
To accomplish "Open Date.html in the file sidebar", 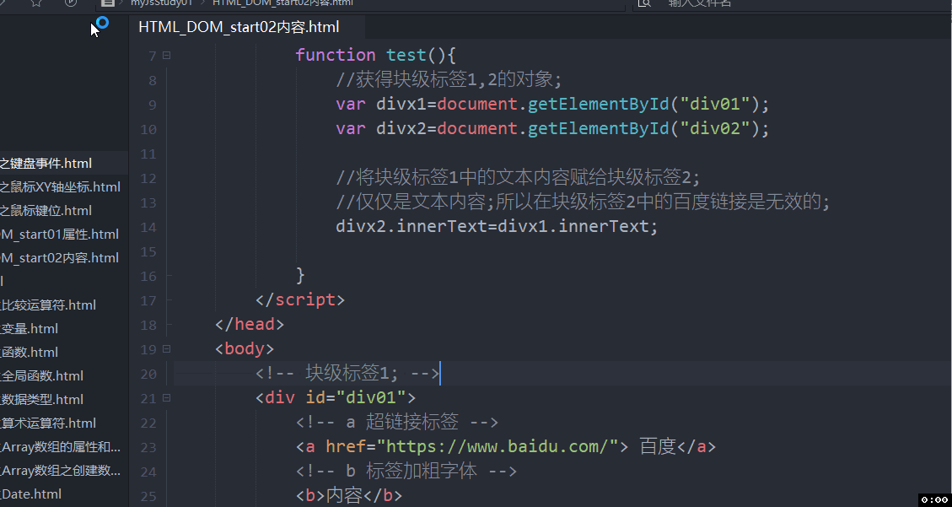I will 31,495.
